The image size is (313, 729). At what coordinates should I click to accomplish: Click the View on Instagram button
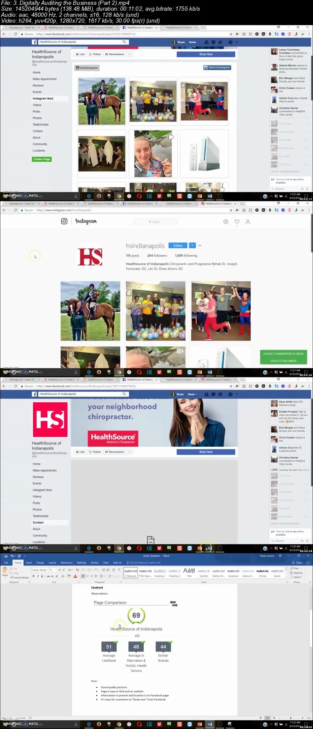click(x=217, y=68)
